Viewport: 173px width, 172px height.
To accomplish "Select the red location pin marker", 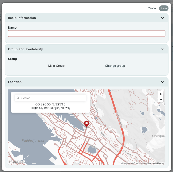I will 86,123.
